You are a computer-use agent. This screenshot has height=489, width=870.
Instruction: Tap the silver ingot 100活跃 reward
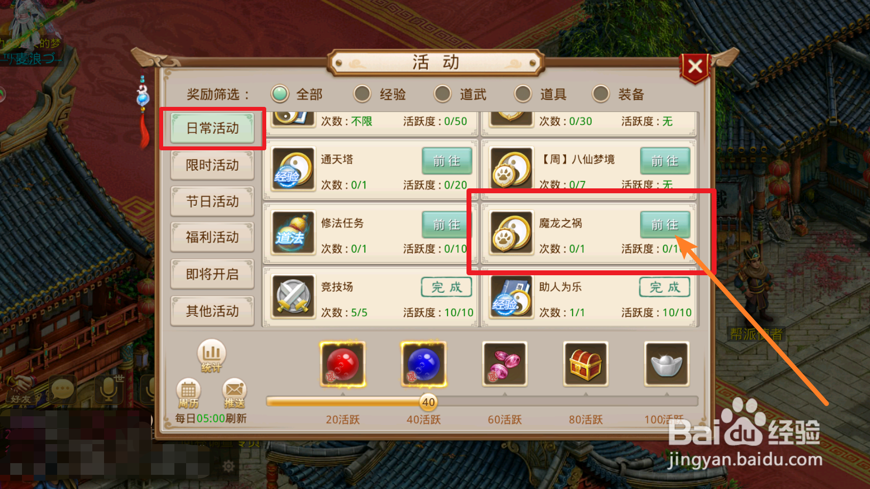(x=667, y=364)
